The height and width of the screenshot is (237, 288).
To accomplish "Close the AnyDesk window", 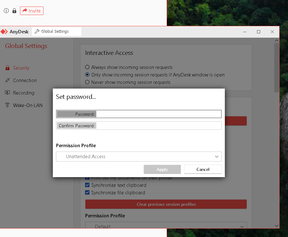I will pos(272,32).
